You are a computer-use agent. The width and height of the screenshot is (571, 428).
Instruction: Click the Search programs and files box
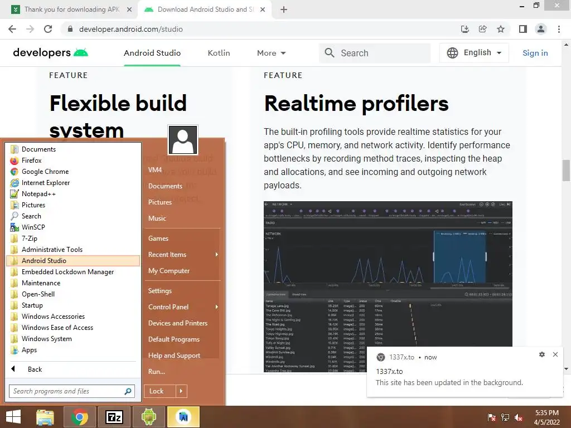(72, 391)
